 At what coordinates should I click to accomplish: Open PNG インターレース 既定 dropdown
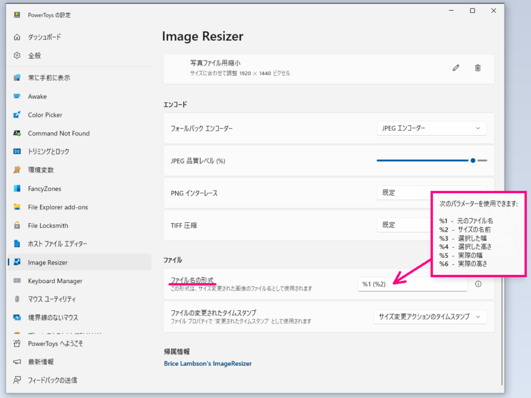tap(404, 193)
